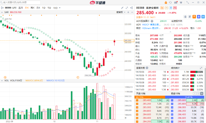Switch to 1分 one-minute chart
Screen dimensions: 206x123
pos(44,8)
